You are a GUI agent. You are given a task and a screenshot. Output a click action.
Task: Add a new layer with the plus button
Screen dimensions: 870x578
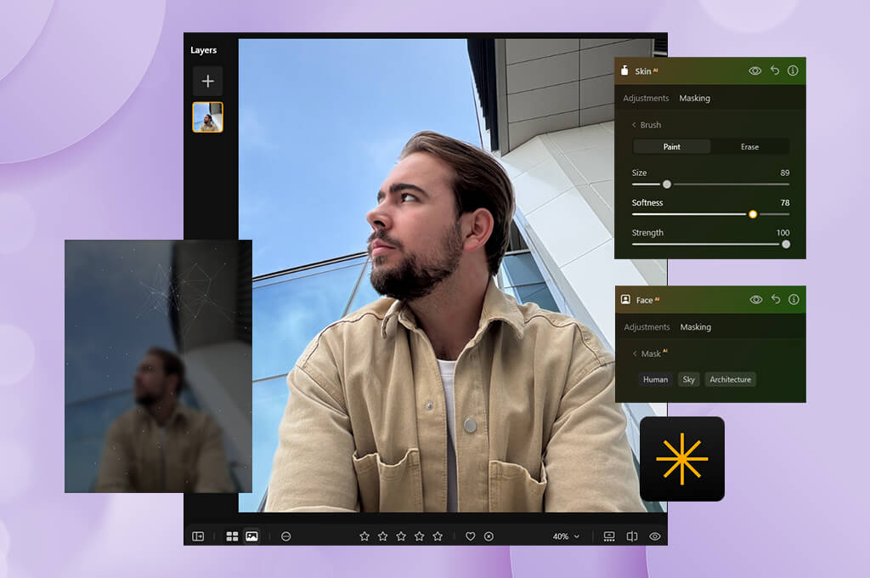[207, 81]
